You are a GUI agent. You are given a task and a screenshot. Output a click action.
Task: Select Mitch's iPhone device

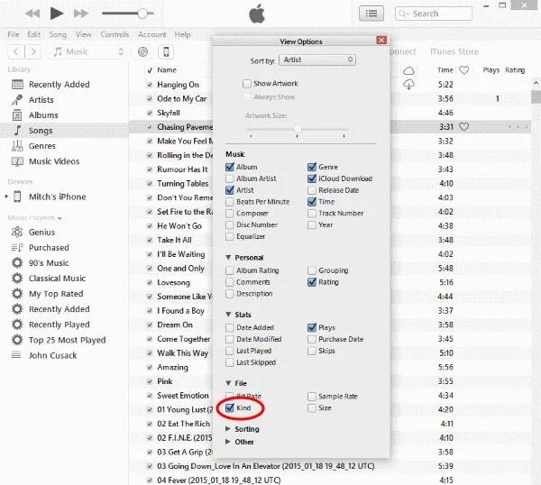(58, 197)
